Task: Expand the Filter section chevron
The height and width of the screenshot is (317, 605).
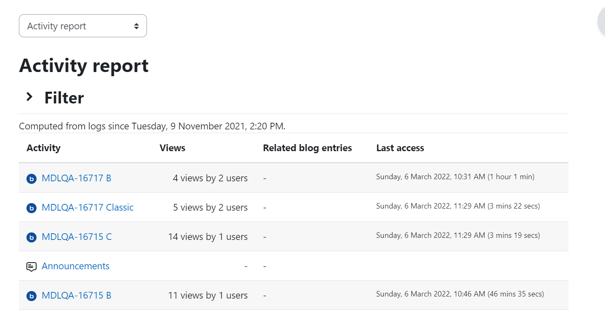Action: tap(29, 97)
